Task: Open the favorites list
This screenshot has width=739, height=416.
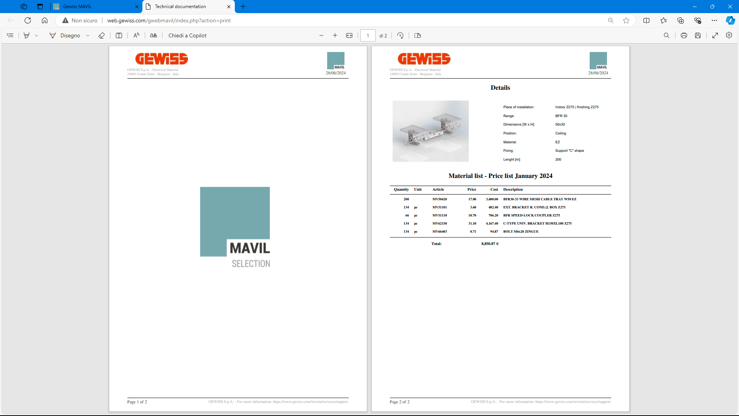Action: [664, 20]
